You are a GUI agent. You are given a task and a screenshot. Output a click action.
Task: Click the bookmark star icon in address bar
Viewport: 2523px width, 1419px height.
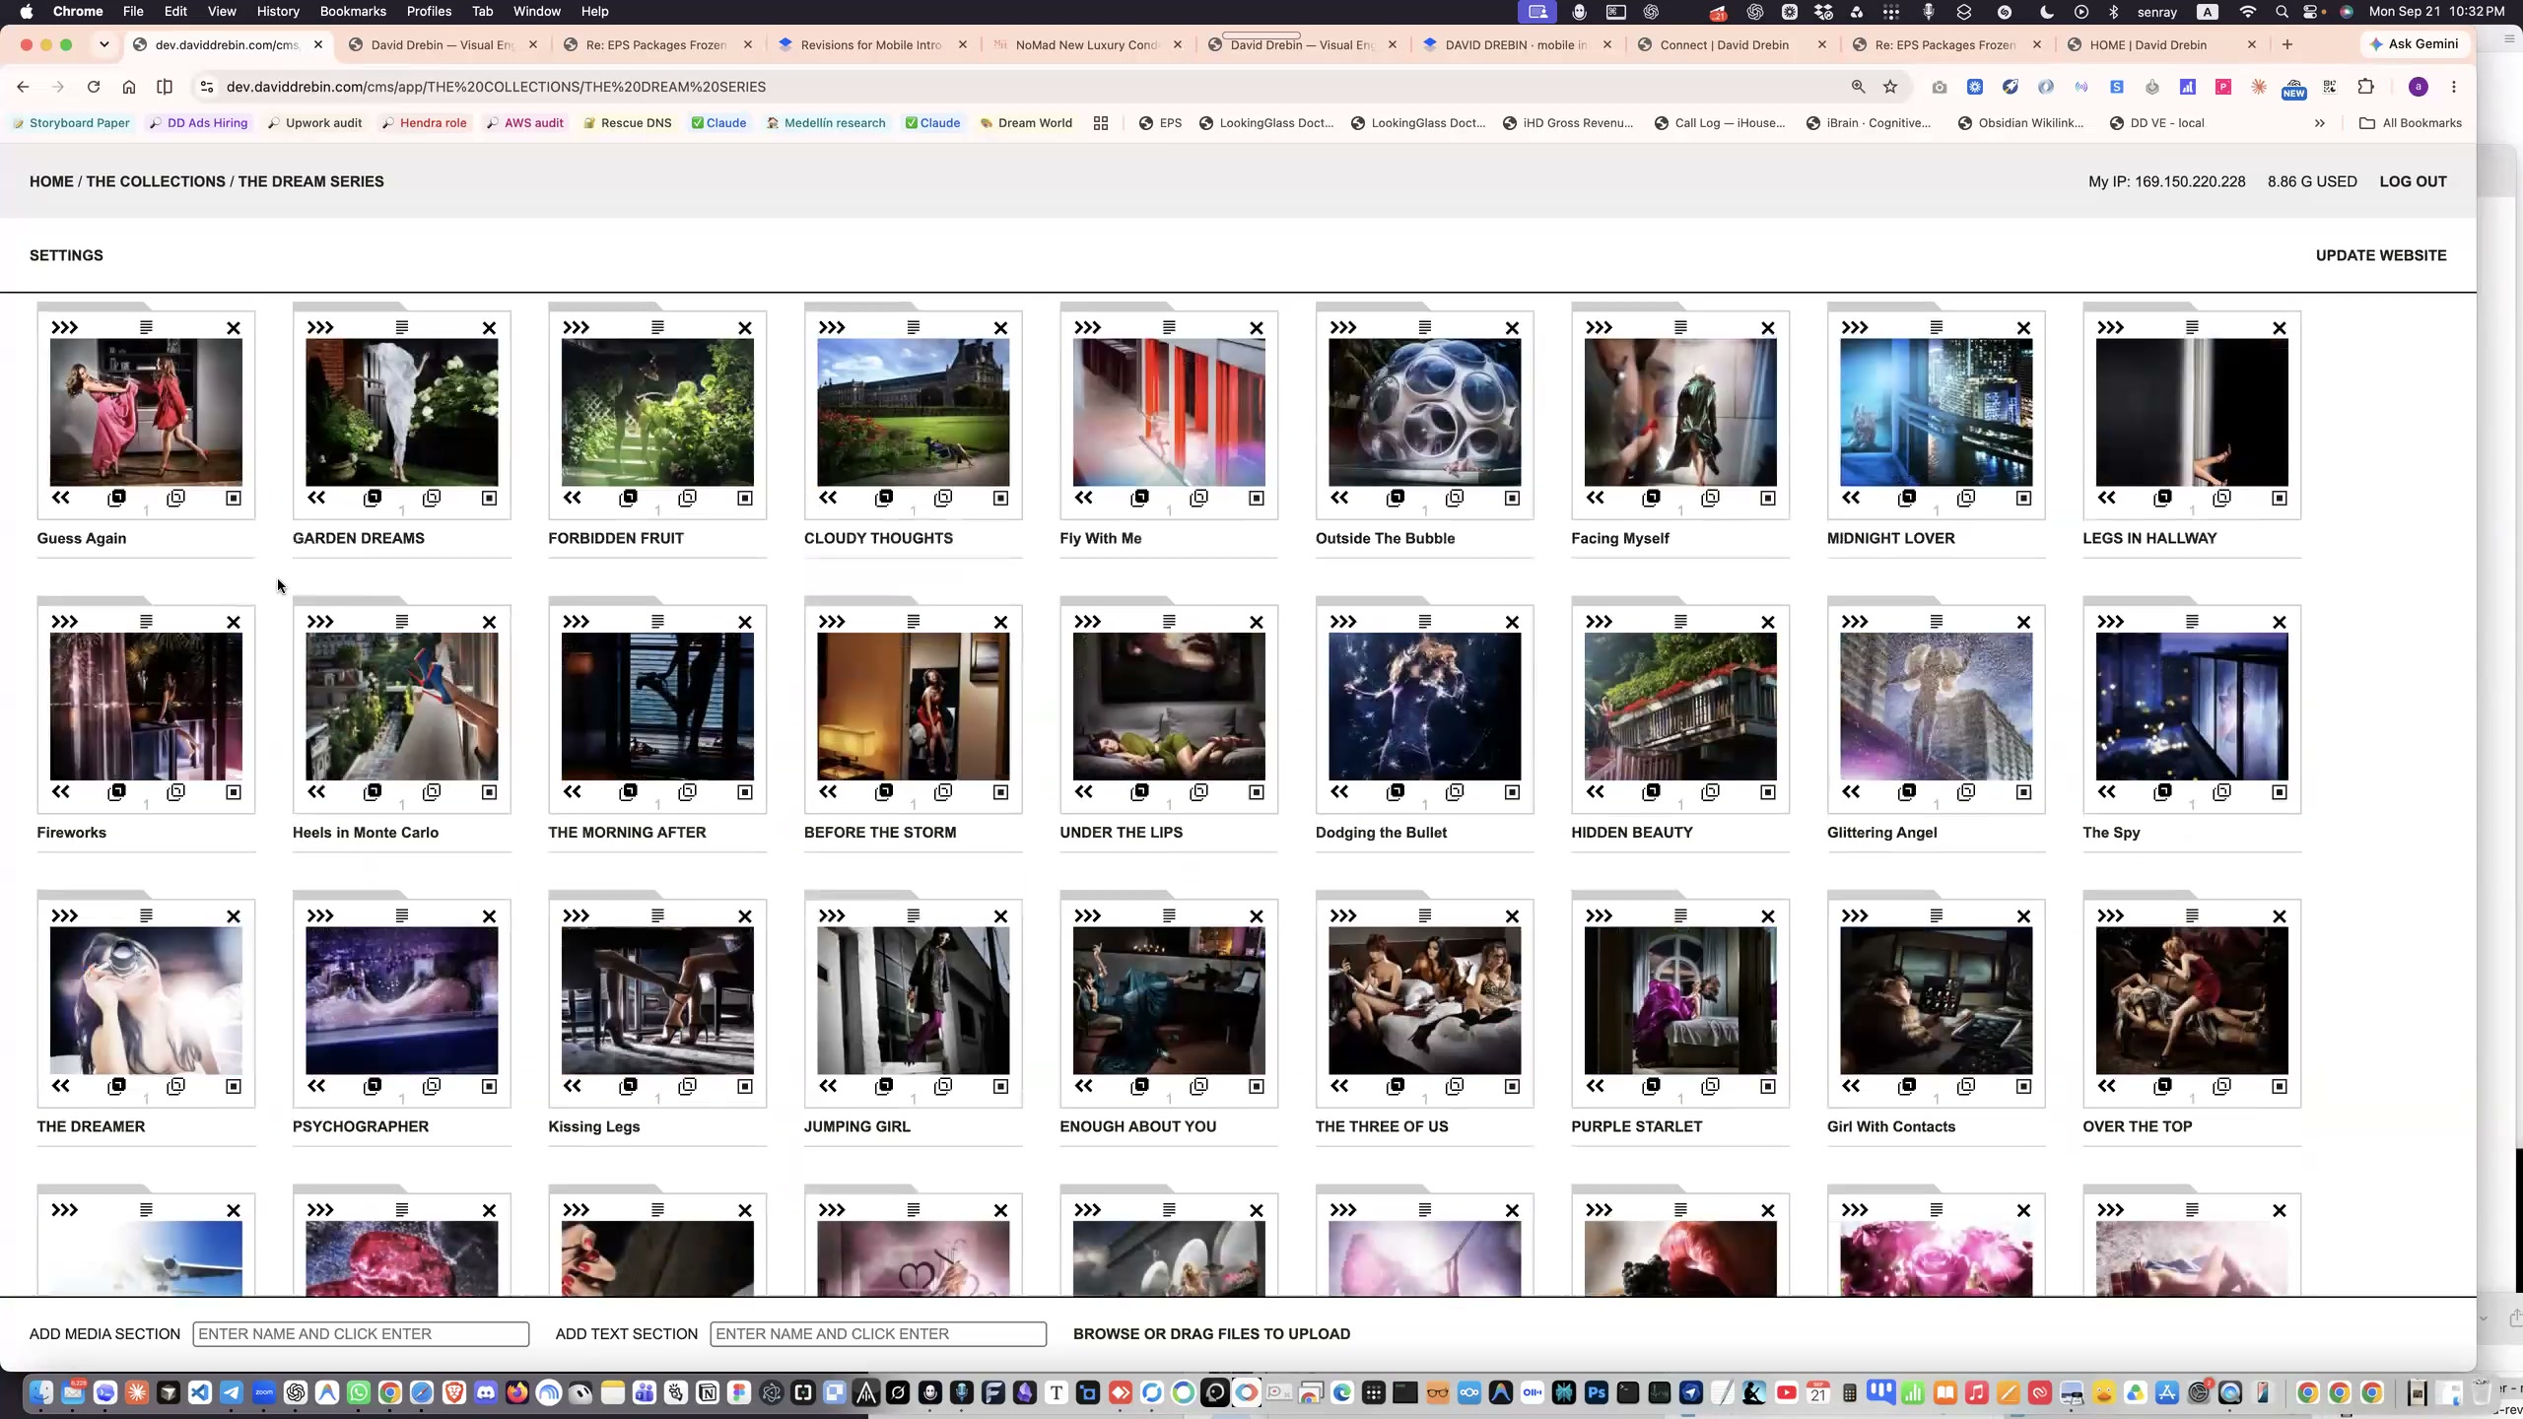[1889, 87]
